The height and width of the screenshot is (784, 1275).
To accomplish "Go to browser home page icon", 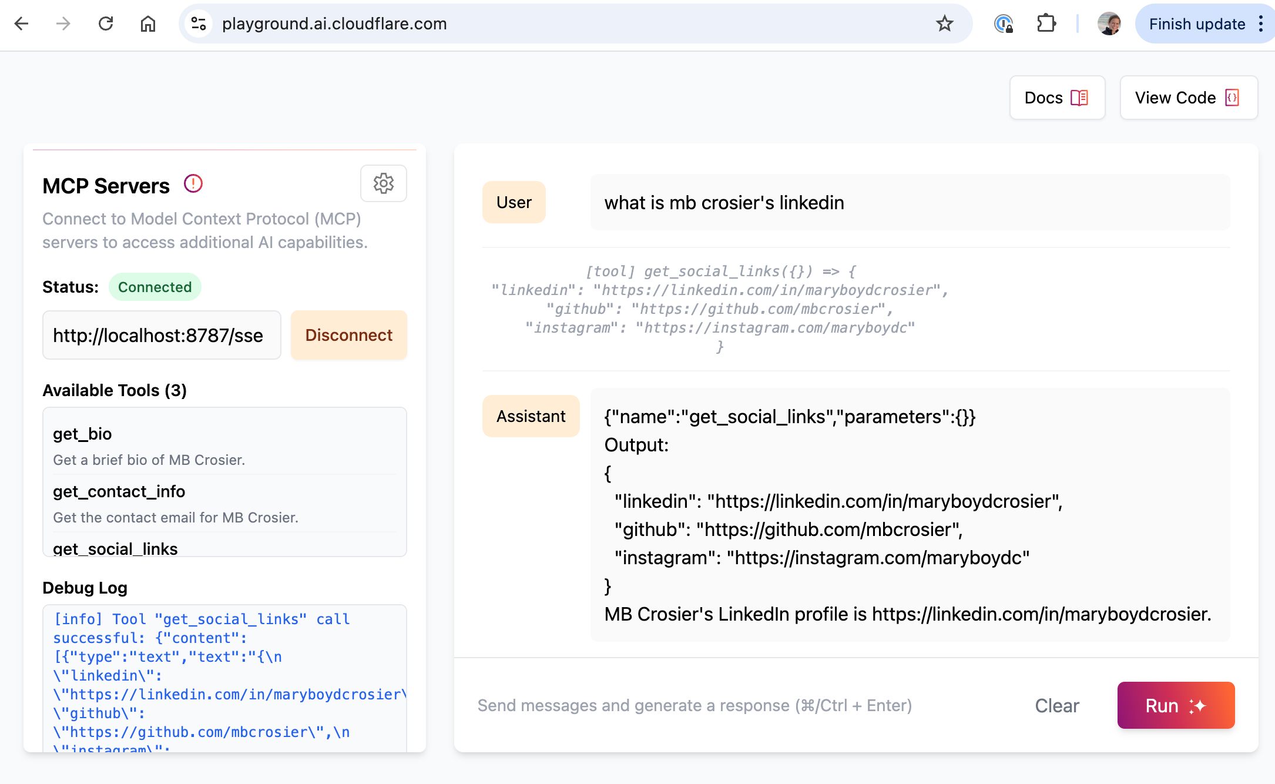I will coord(148,24).
